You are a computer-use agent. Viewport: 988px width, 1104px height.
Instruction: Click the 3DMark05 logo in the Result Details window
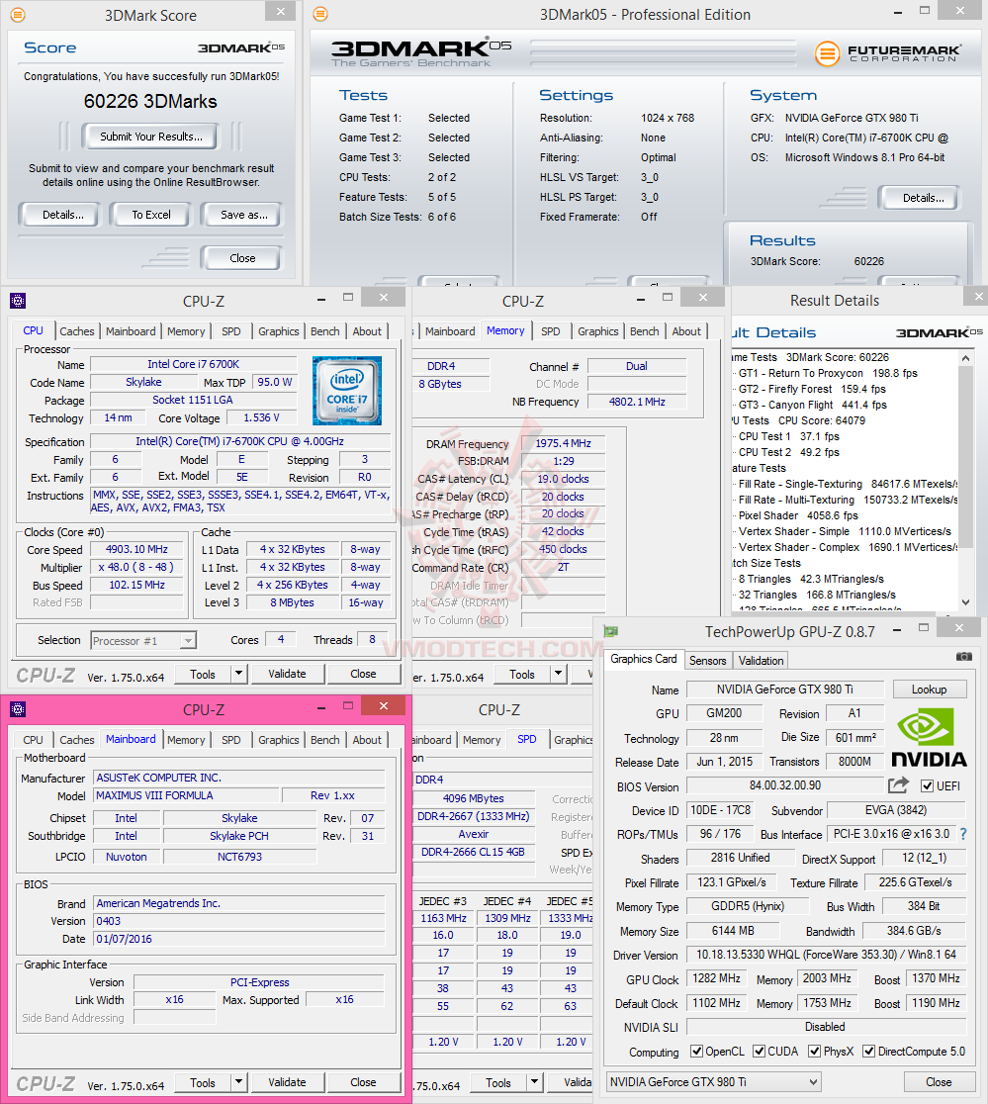pos(941,332)
